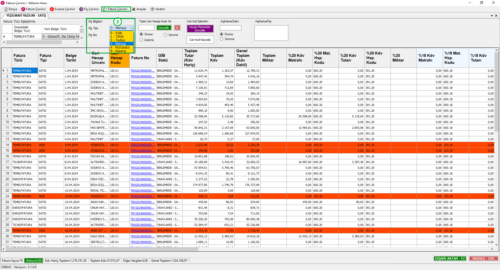Click the Eczane Çevirici E icon
500x270 pixels.
[52, 9]
